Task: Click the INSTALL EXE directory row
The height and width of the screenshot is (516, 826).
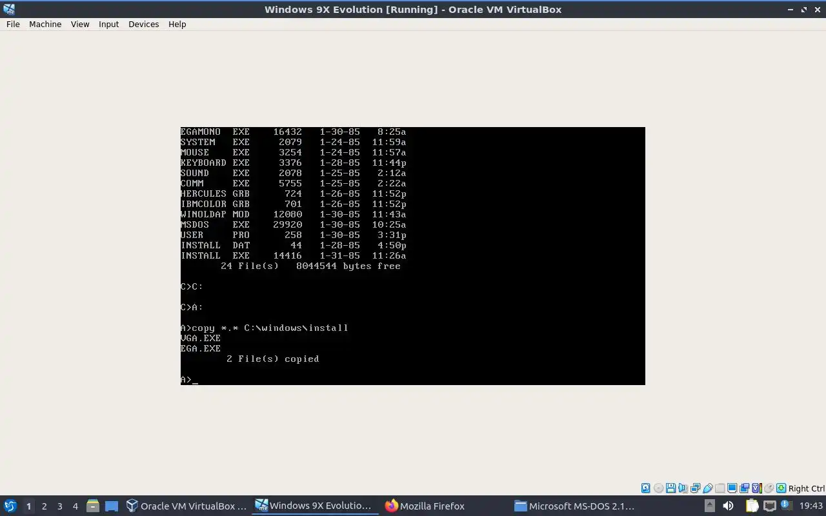Action: [293, 255]
